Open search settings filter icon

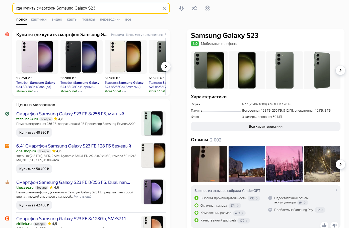194,8
